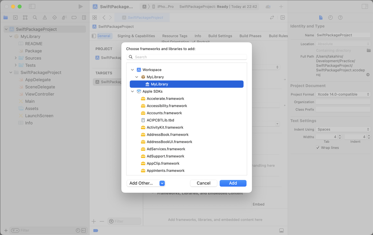This screenshot has height=235, width=373.
Task: Select Accelerate.framework in the list
Action: coord(165,99)
